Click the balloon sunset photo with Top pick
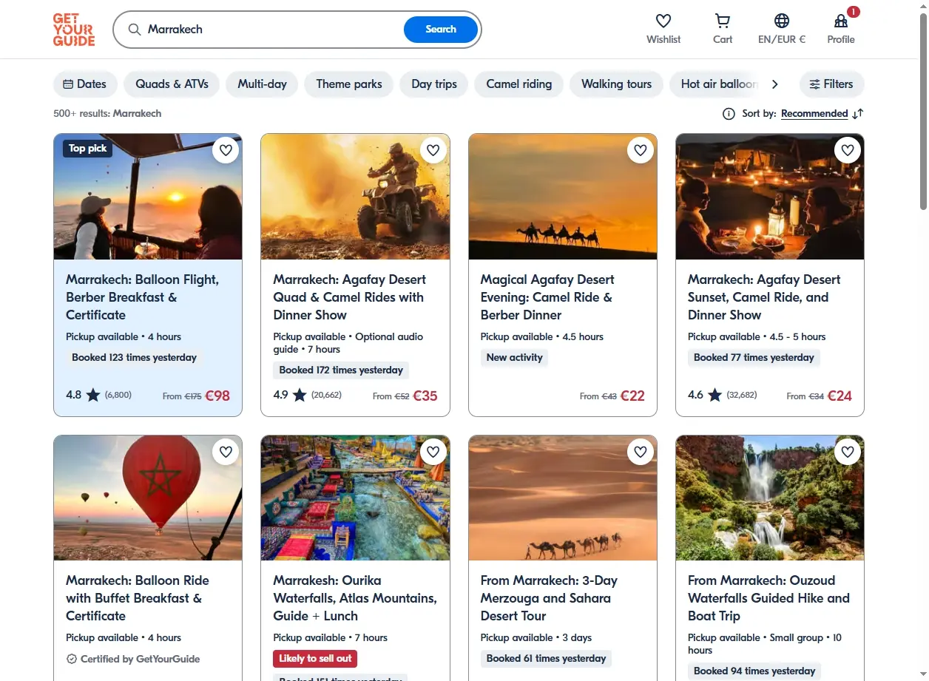The width and height of the screenshot is (929, 681). [148, 197]
